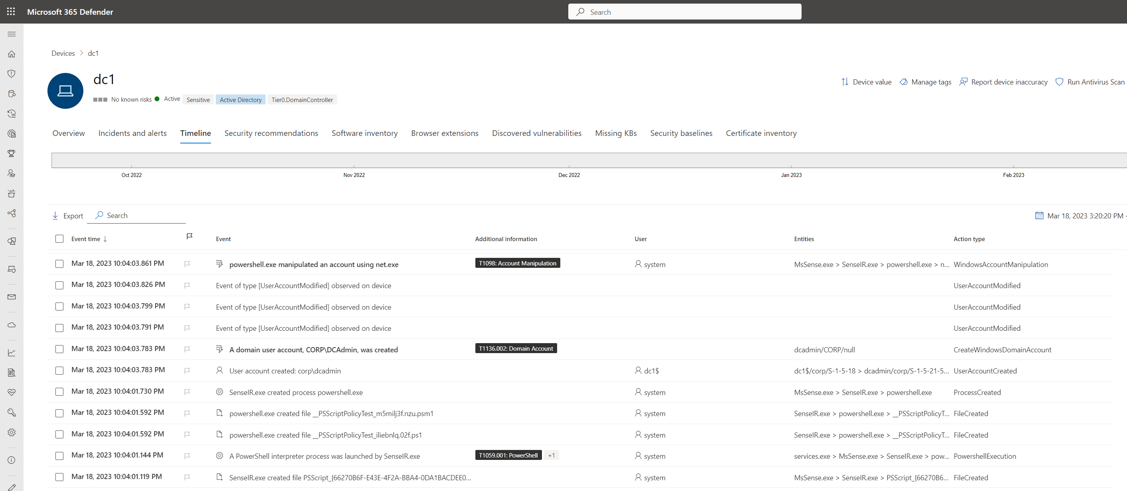
Task: Click the Nov 2022 timeline marker
Action: coord(353,175)
